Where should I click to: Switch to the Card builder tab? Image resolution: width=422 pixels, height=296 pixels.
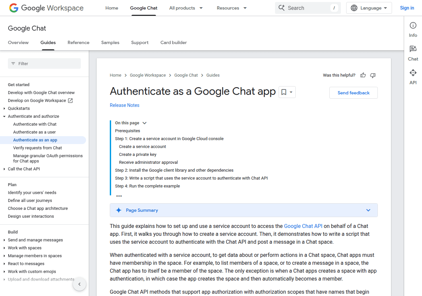(x=174, y=42)
